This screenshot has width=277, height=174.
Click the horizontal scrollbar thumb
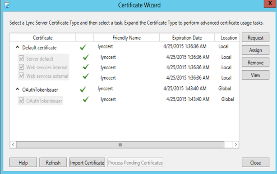click(x=120, y=145)
